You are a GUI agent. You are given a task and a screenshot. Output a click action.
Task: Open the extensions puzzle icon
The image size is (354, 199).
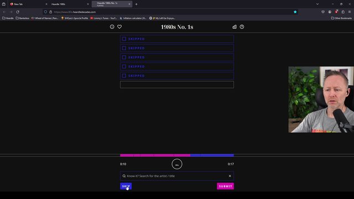click(x=343, y=12)
